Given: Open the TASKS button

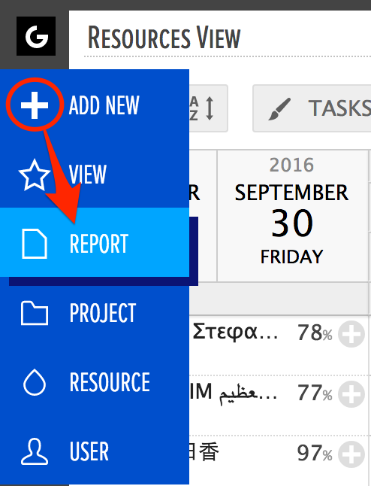Looking at the screenshot, I should pyautogui.click(x=312, y=108).
